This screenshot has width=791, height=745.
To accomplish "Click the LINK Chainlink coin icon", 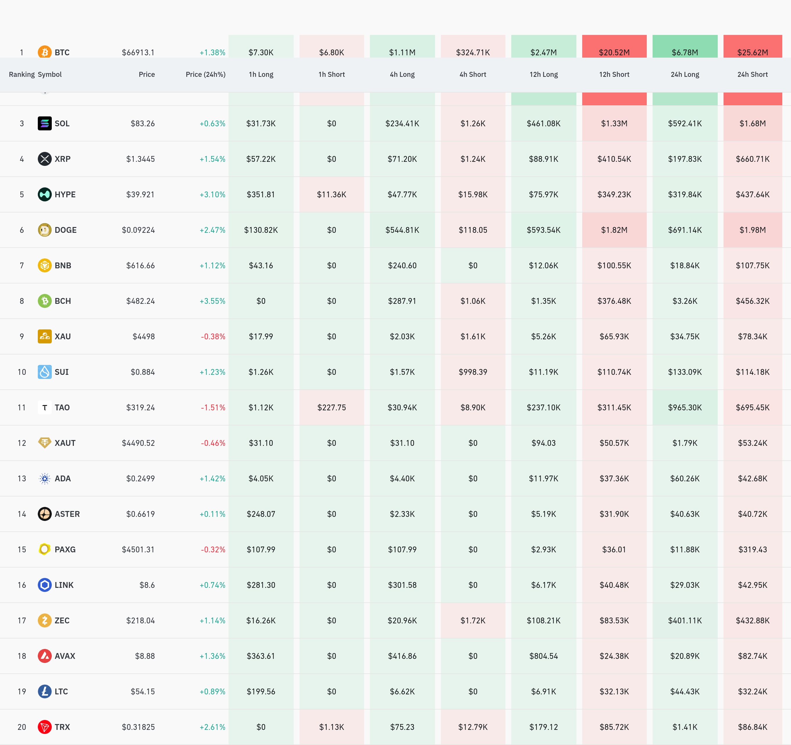I will [x=44, y=585].
